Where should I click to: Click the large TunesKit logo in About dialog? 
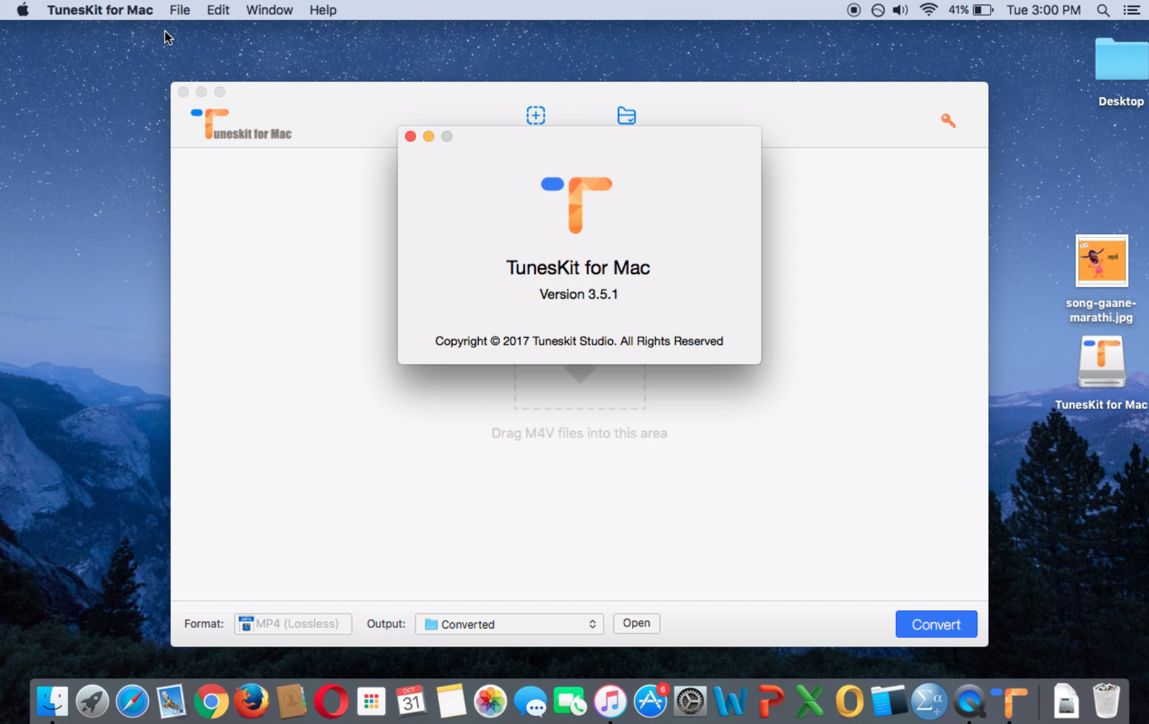(576, 205)
